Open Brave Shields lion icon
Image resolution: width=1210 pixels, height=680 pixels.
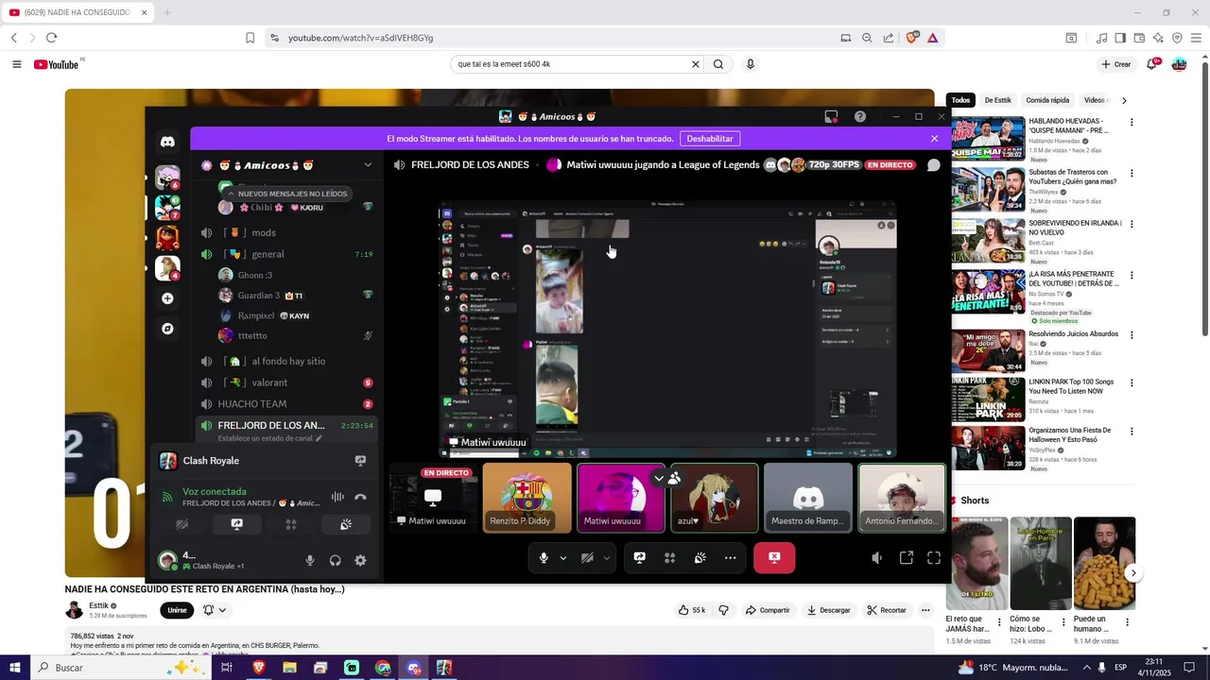pyautogui.click(x=911, y=38)
